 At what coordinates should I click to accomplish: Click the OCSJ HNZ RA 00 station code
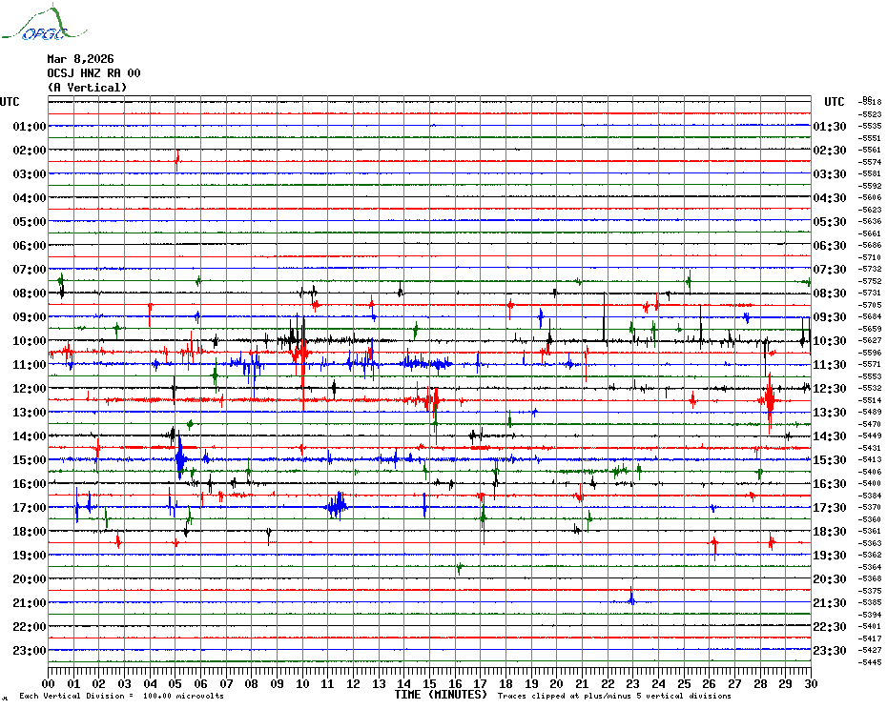point(93,73)
